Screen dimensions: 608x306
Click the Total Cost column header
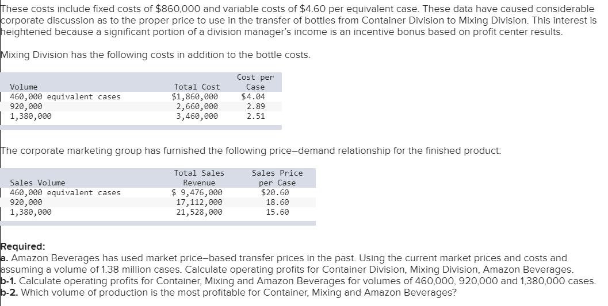[x=196, y=87]
